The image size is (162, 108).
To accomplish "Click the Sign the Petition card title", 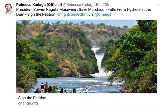I will coord(32,98).
